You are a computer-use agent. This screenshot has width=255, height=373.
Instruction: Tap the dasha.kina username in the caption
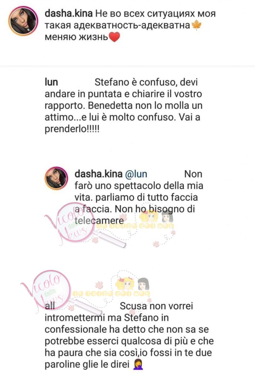[x=68, y=14]
